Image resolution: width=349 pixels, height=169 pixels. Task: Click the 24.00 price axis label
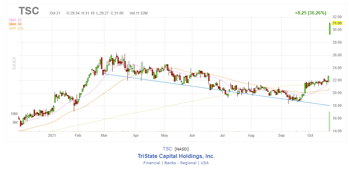click(337, 68)
